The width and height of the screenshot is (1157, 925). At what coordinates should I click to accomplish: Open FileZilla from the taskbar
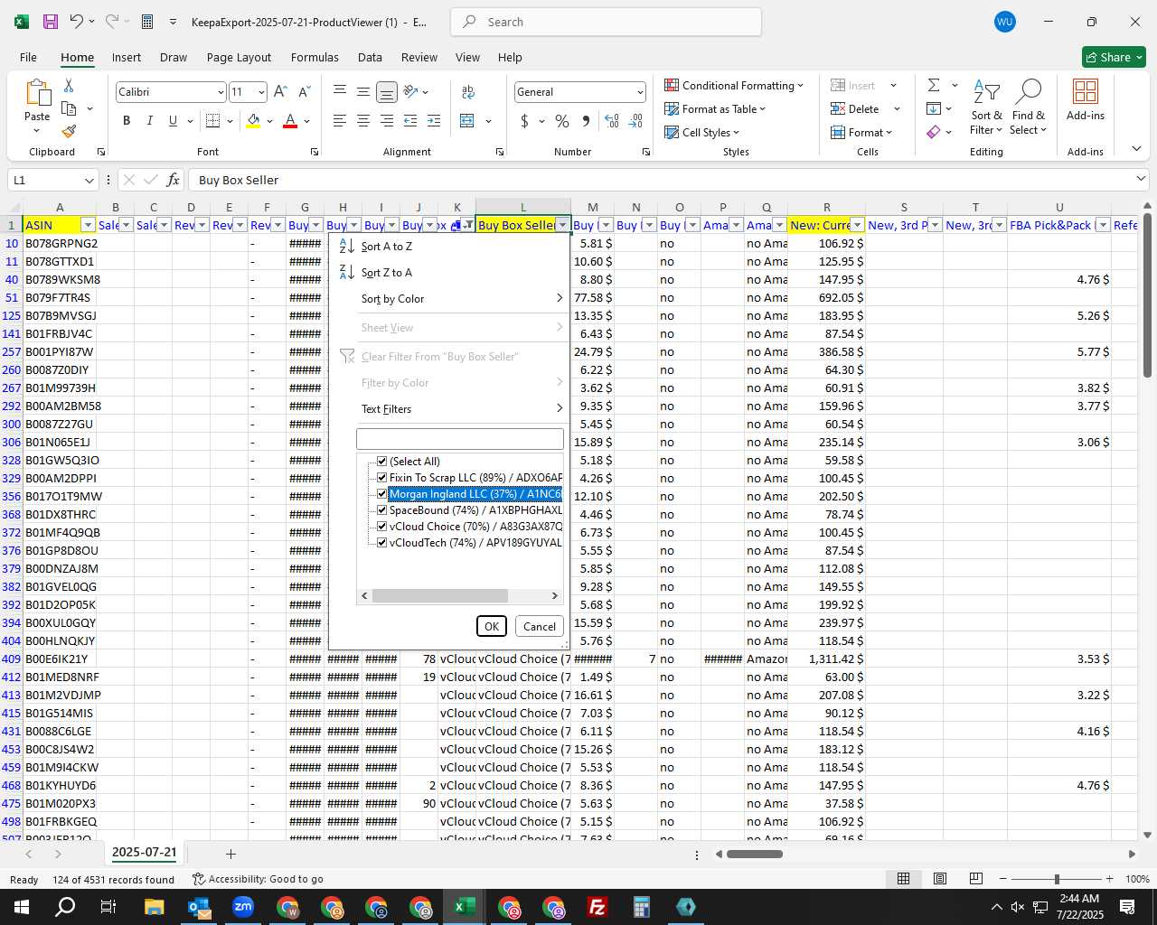[x=597, y=907]
